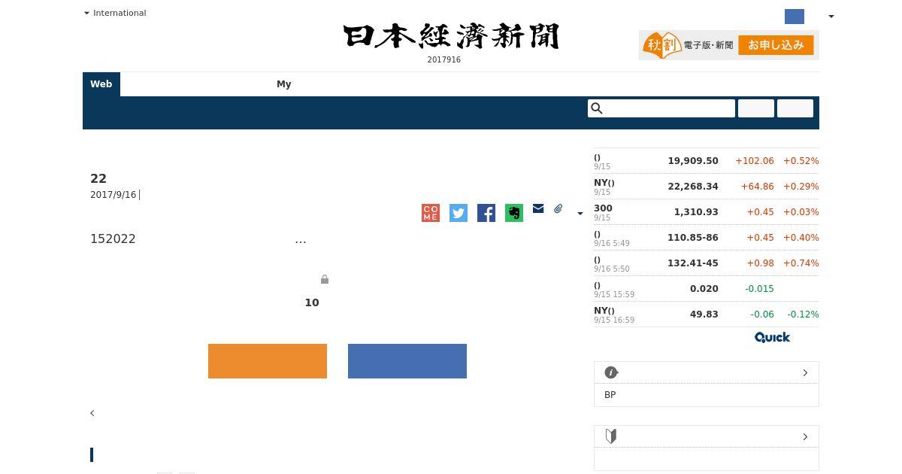Viewport: 902px width, 474px height.
Task: Focus the site search input field
Action: click(x=661, y=108)
